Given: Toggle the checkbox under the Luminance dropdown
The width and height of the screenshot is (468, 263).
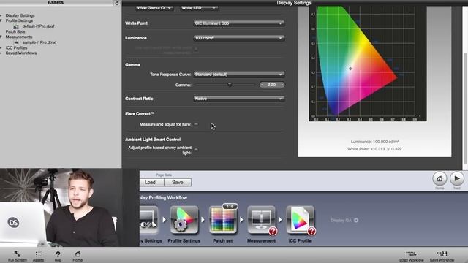Looking at the screenshot, I should pyautogui.click(x=196, y=50).
